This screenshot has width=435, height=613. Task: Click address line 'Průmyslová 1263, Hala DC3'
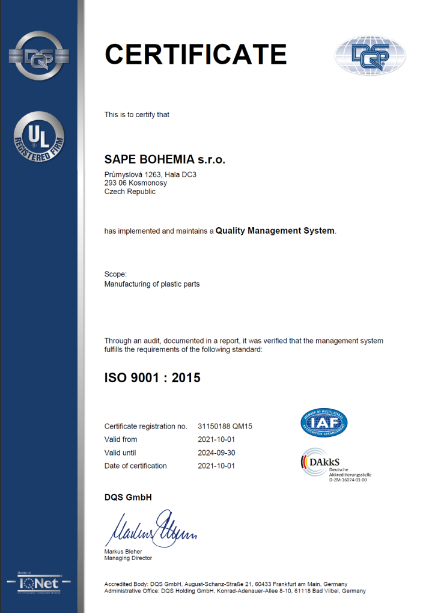(150, 174)
